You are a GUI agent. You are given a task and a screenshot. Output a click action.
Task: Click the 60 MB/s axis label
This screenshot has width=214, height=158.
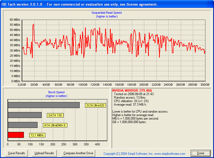tap(15, 20)
